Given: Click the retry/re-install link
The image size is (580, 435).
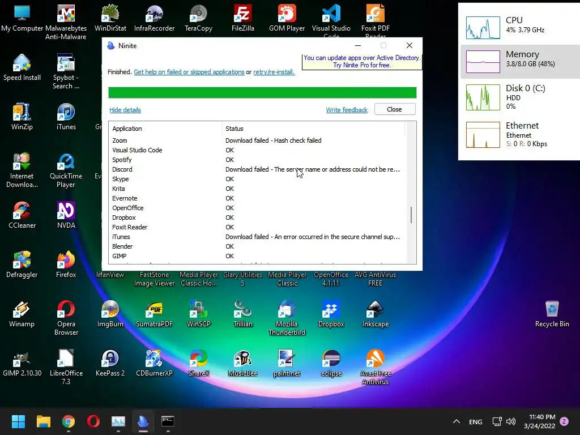Looking at the screenshot, I should tap(274, 72).
